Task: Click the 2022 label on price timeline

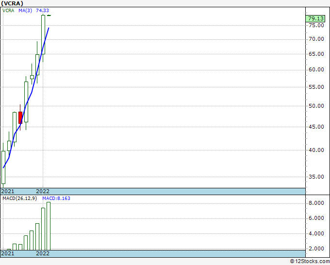Action: 43,191
